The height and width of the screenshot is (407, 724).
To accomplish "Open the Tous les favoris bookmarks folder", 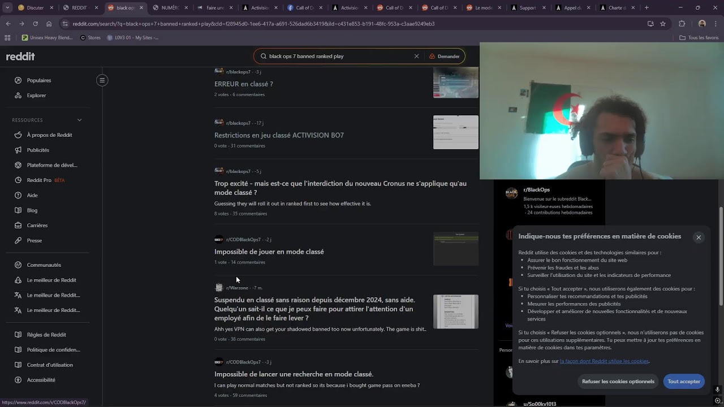I will (x=699, y=38).
